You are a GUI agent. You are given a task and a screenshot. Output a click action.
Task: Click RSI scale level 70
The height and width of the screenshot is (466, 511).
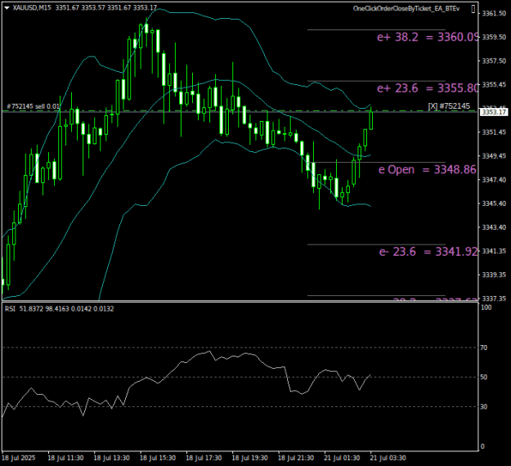click(x=484, y=347)
